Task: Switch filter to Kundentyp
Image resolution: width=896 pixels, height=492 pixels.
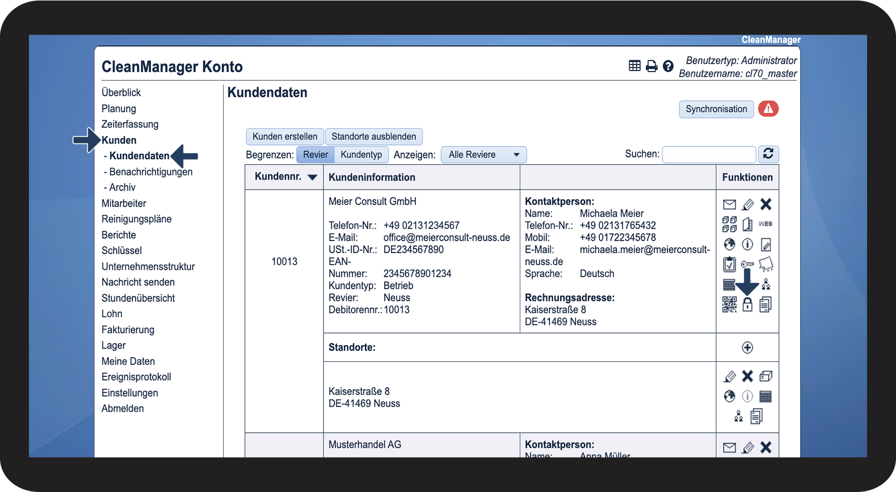Action: (x=361, y=155)
